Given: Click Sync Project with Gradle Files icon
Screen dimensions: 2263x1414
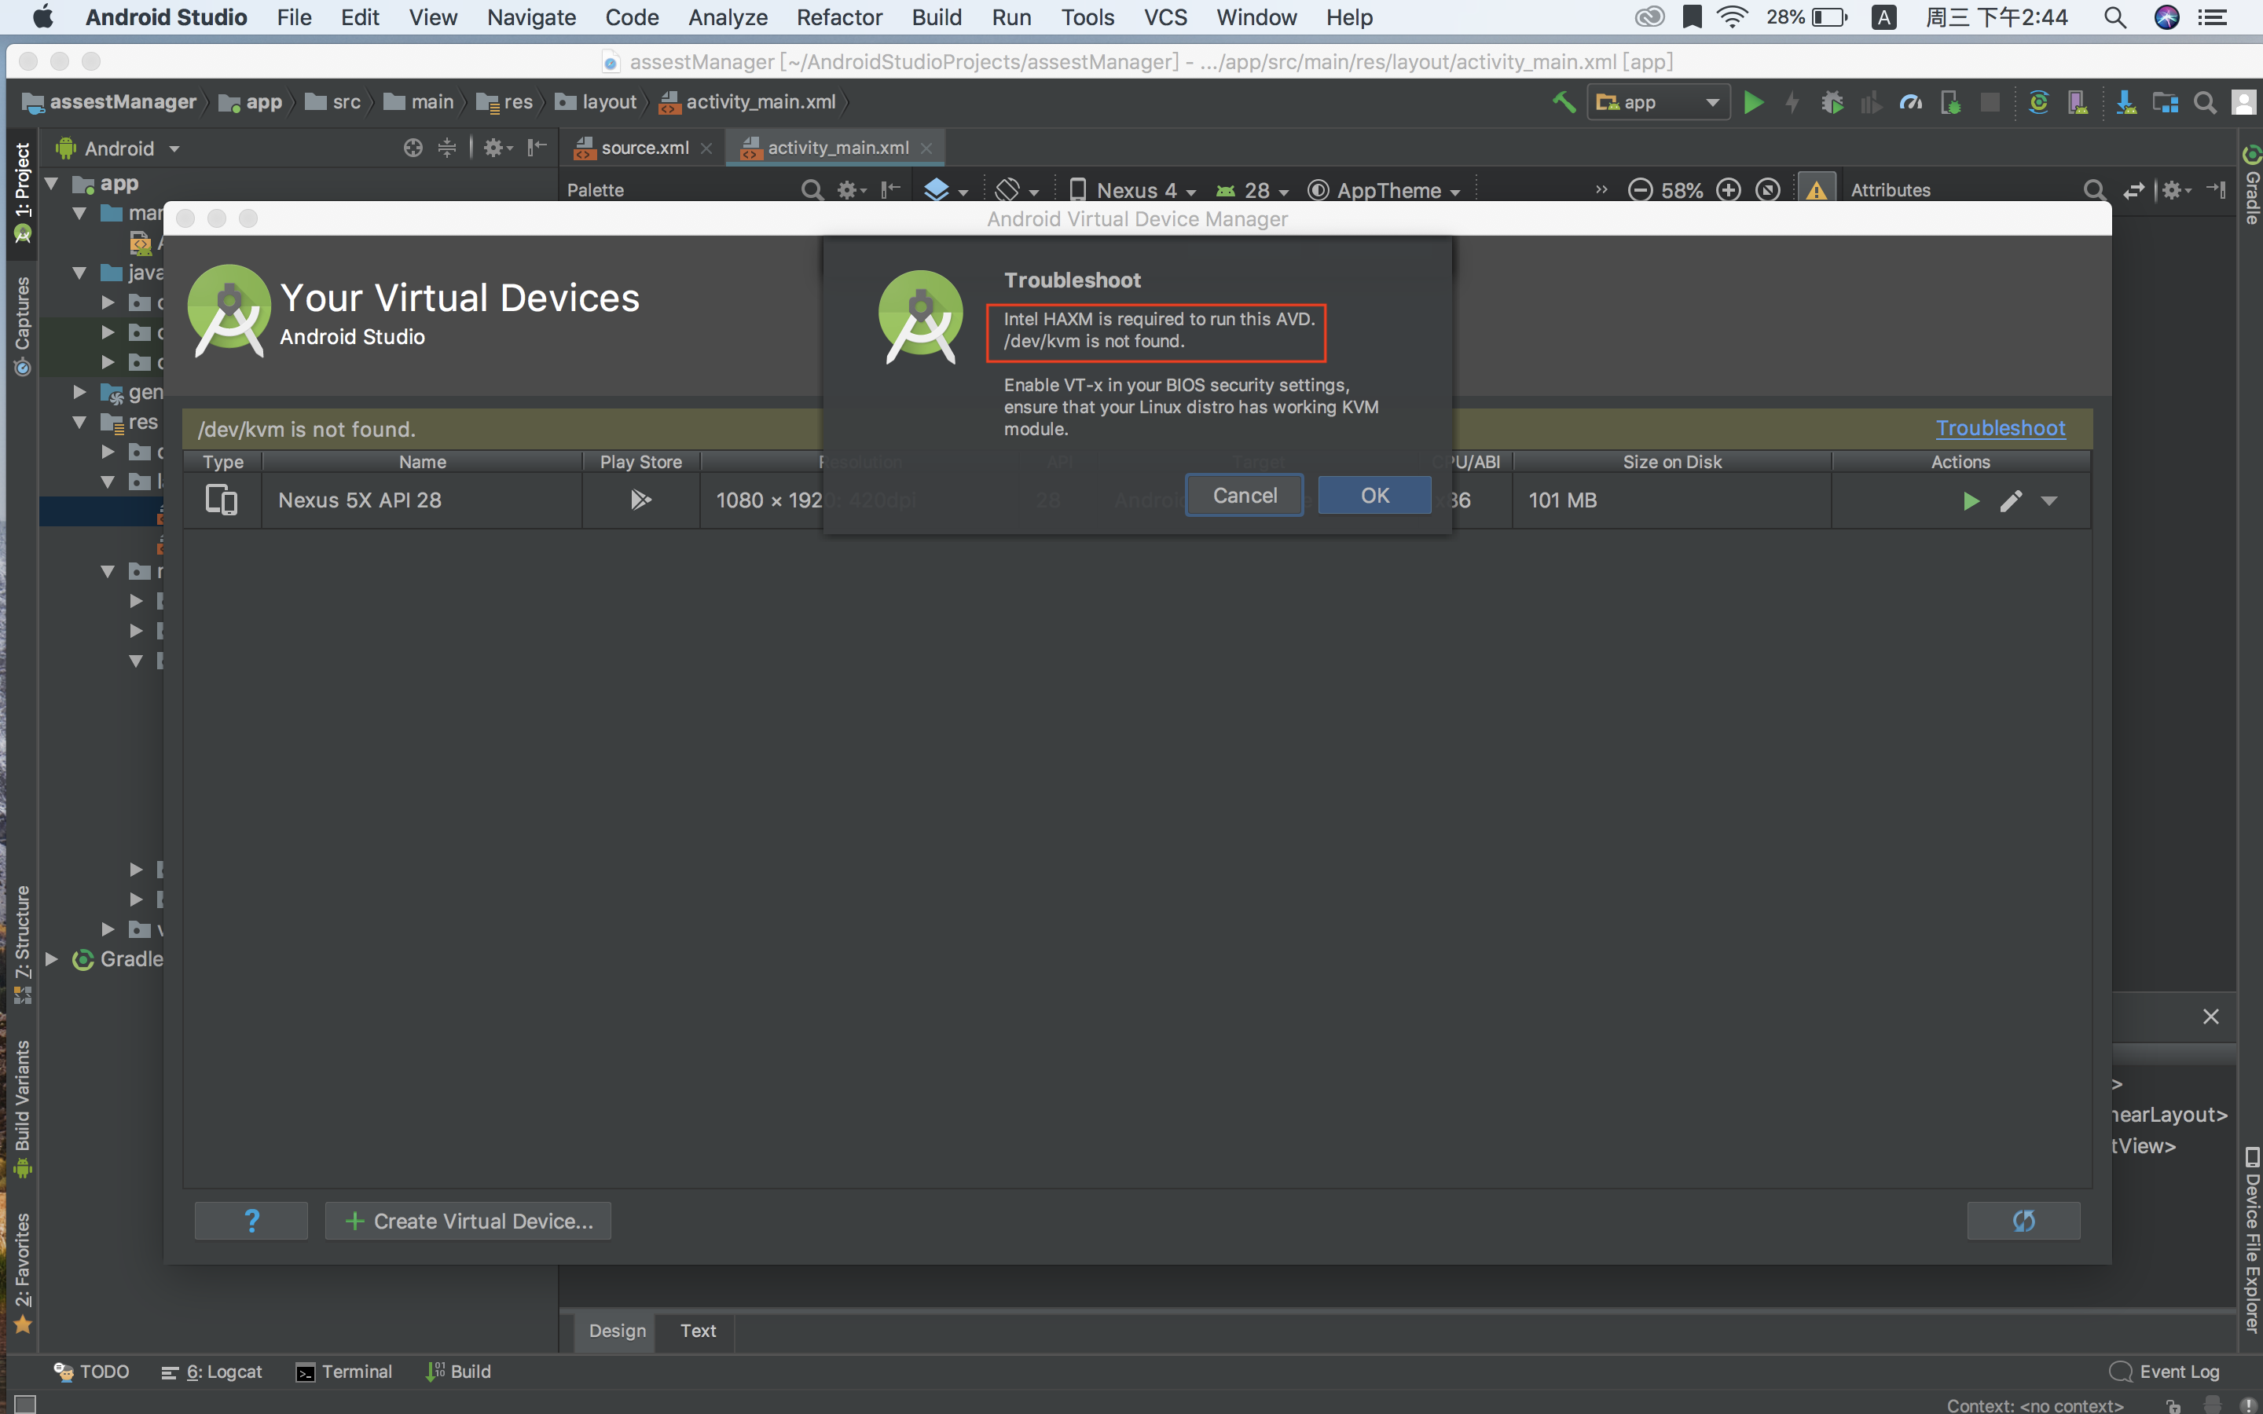Looking at the screenshot, I should coord(2038,102).
